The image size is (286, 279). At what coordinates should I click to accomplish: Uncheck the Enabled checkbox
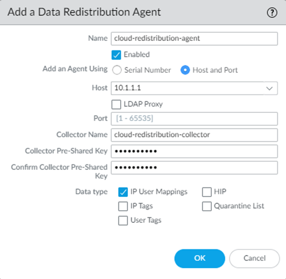(x=117, y=55)
